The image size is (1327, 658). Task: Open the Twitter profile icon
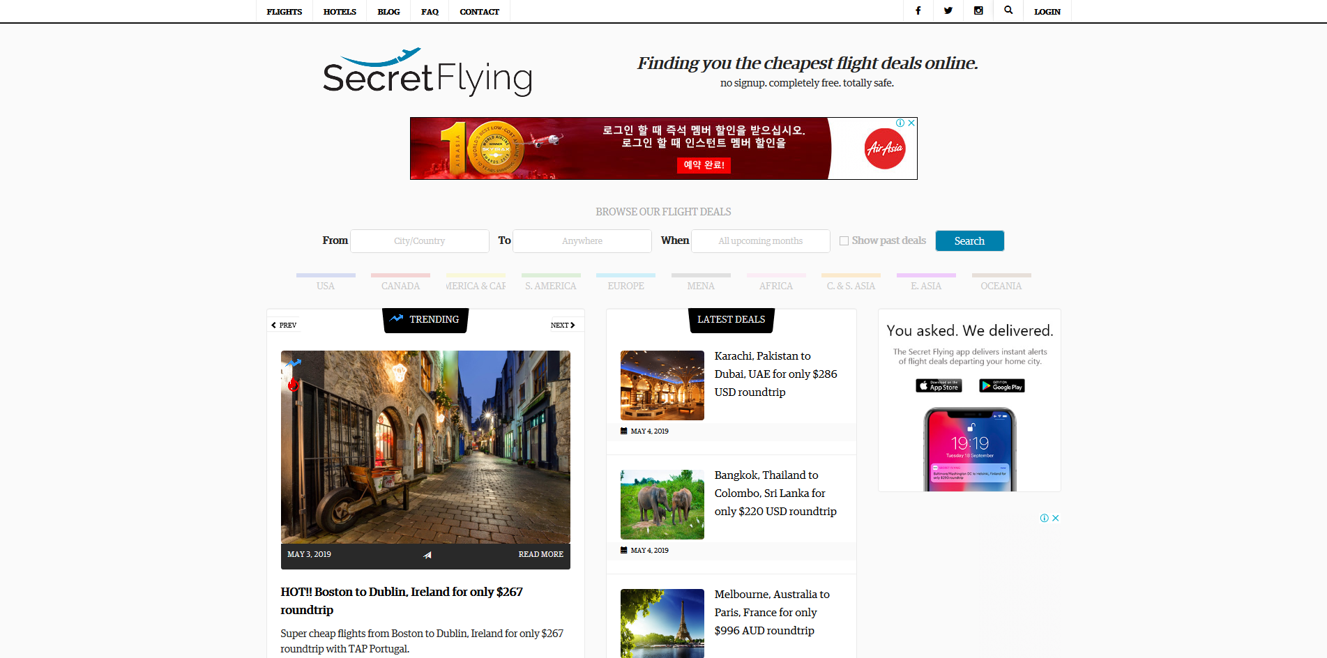coord(948,10)
